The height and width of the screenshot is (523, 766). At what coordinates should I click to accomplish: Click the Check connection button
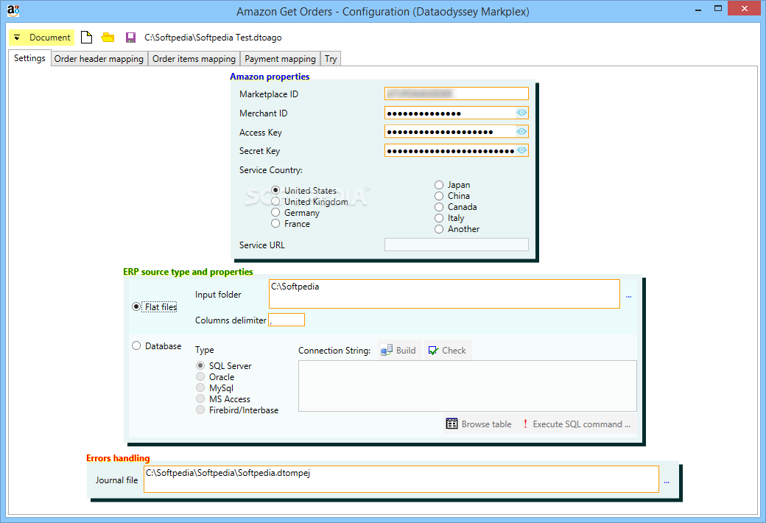click(447, 350)
